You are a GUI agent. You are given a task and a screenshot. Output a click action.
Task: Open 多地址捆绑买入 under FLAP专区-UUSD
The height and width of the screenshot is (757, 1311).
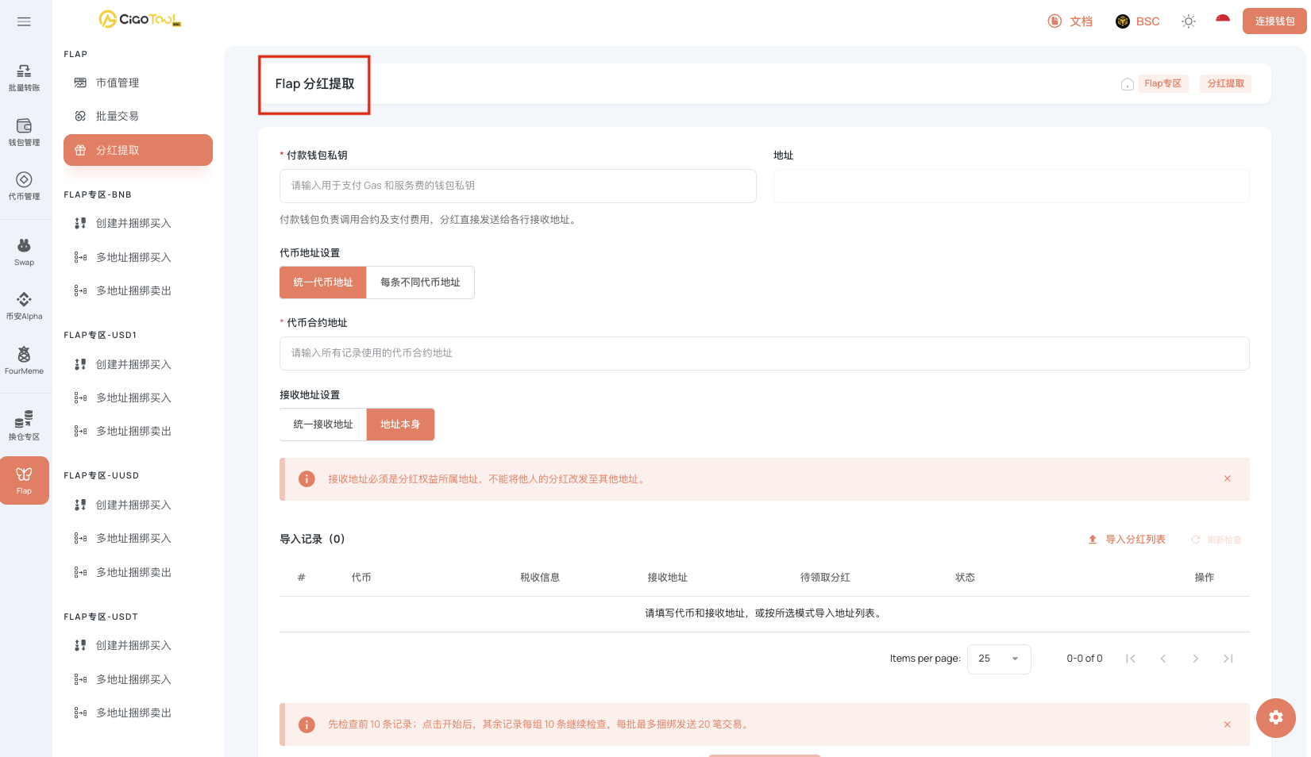coord(138,538)
